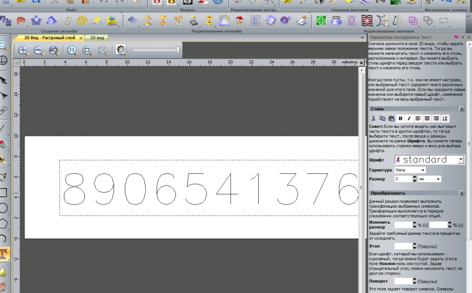Click the Изменить размер % (y) field

[438, 225]
